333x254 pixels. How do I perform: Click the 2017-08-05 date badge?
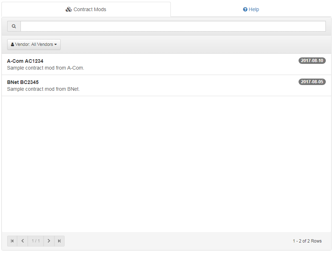[312, 82]
